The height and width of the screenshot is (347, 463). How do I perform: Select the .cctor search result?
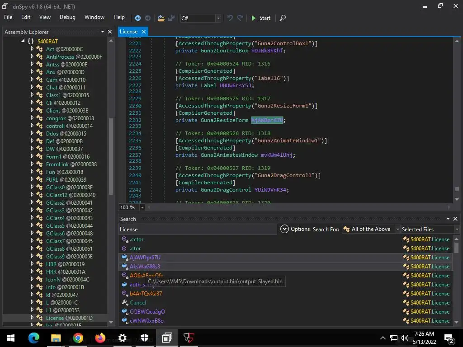(285, 239)
